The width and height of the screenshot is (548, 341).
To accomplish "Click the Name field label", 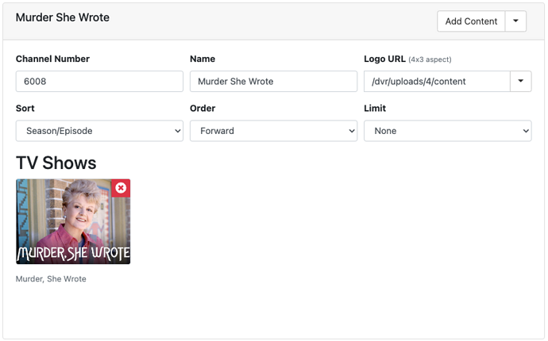I will tap(203, 59).
